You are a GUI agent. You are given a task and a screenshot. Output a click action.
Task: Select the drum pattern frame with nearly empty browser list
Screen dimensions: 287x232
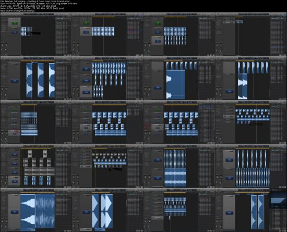(107, 123)
